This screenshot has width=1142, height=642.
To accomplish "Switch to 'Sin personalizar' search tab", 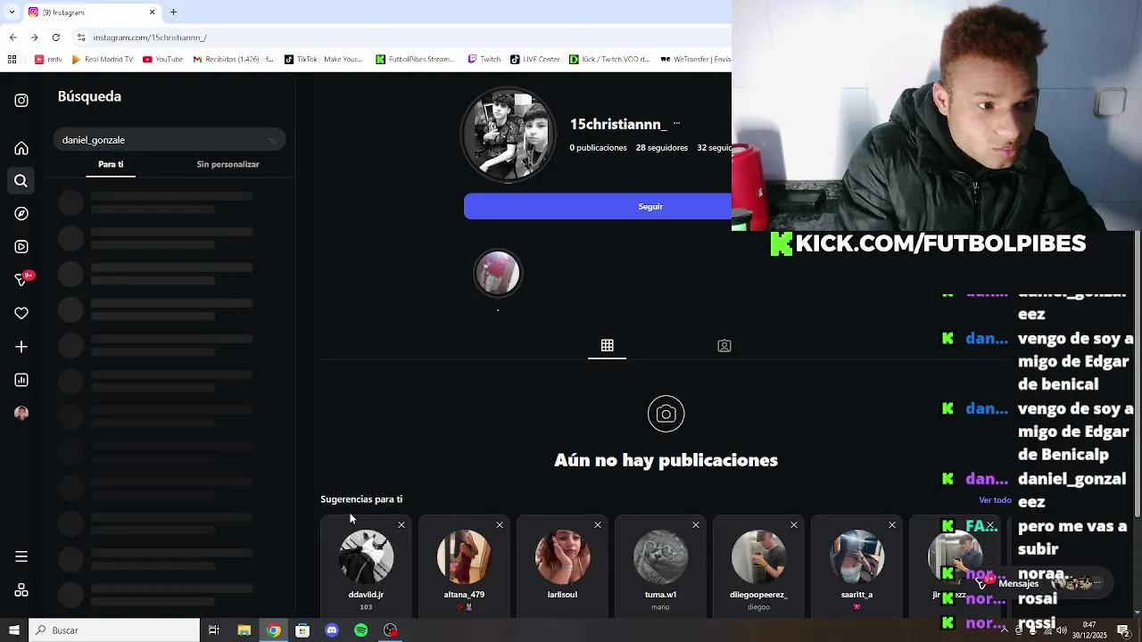I will (x=228, y=164).
